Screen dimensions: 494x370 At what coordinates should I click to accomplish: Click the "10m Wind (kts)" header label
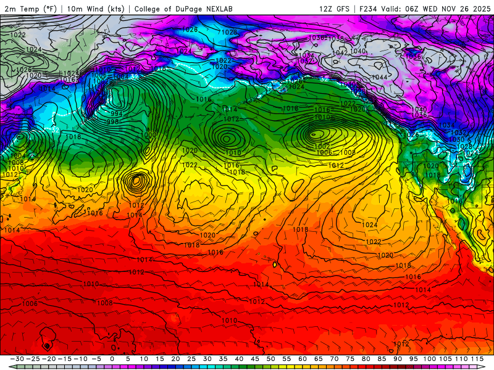tap(96, 9)
